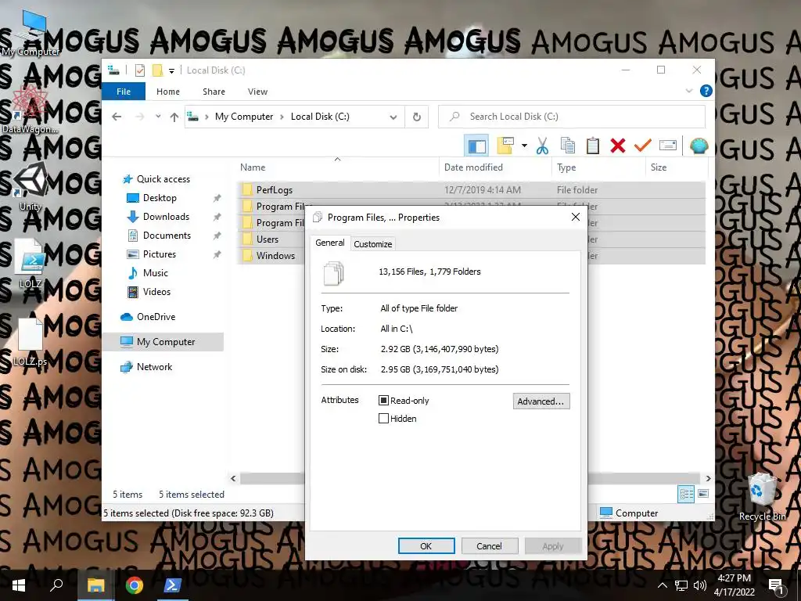Image resolution: width=801 pixels, height=601 pixels.
Task: Click the horizontal scrollbar left arrow
Action: pos(233,478)
